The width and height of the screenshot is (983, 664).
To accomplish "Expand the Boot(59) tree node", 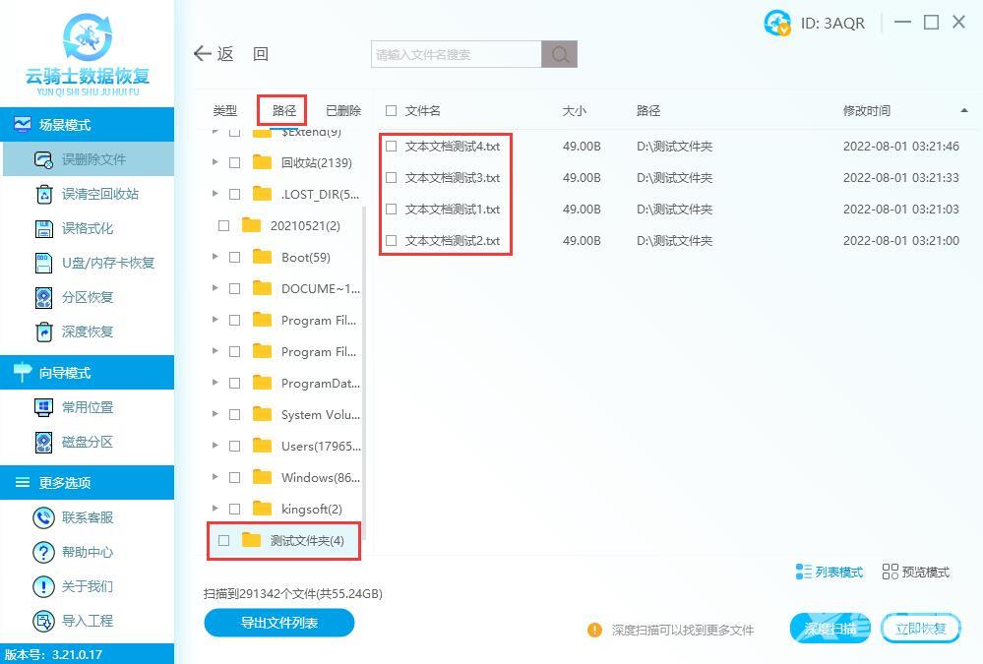I will [x=215, y=257].
